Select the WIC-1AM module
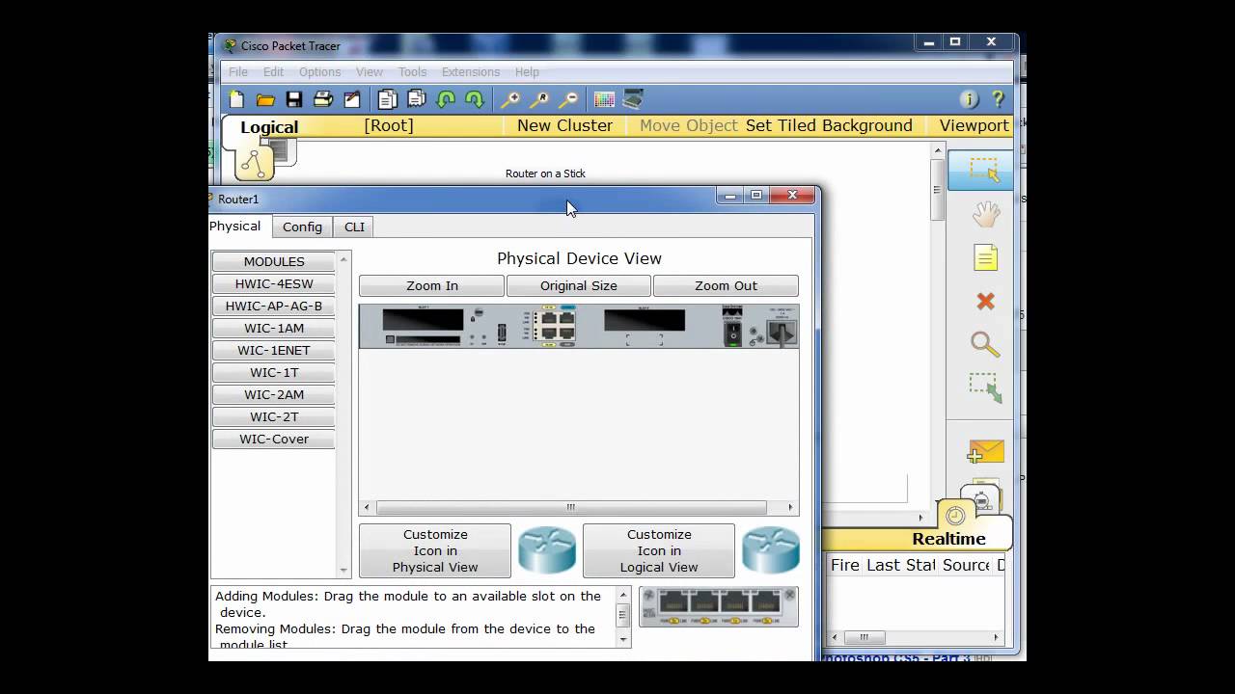 click(274, 328)
